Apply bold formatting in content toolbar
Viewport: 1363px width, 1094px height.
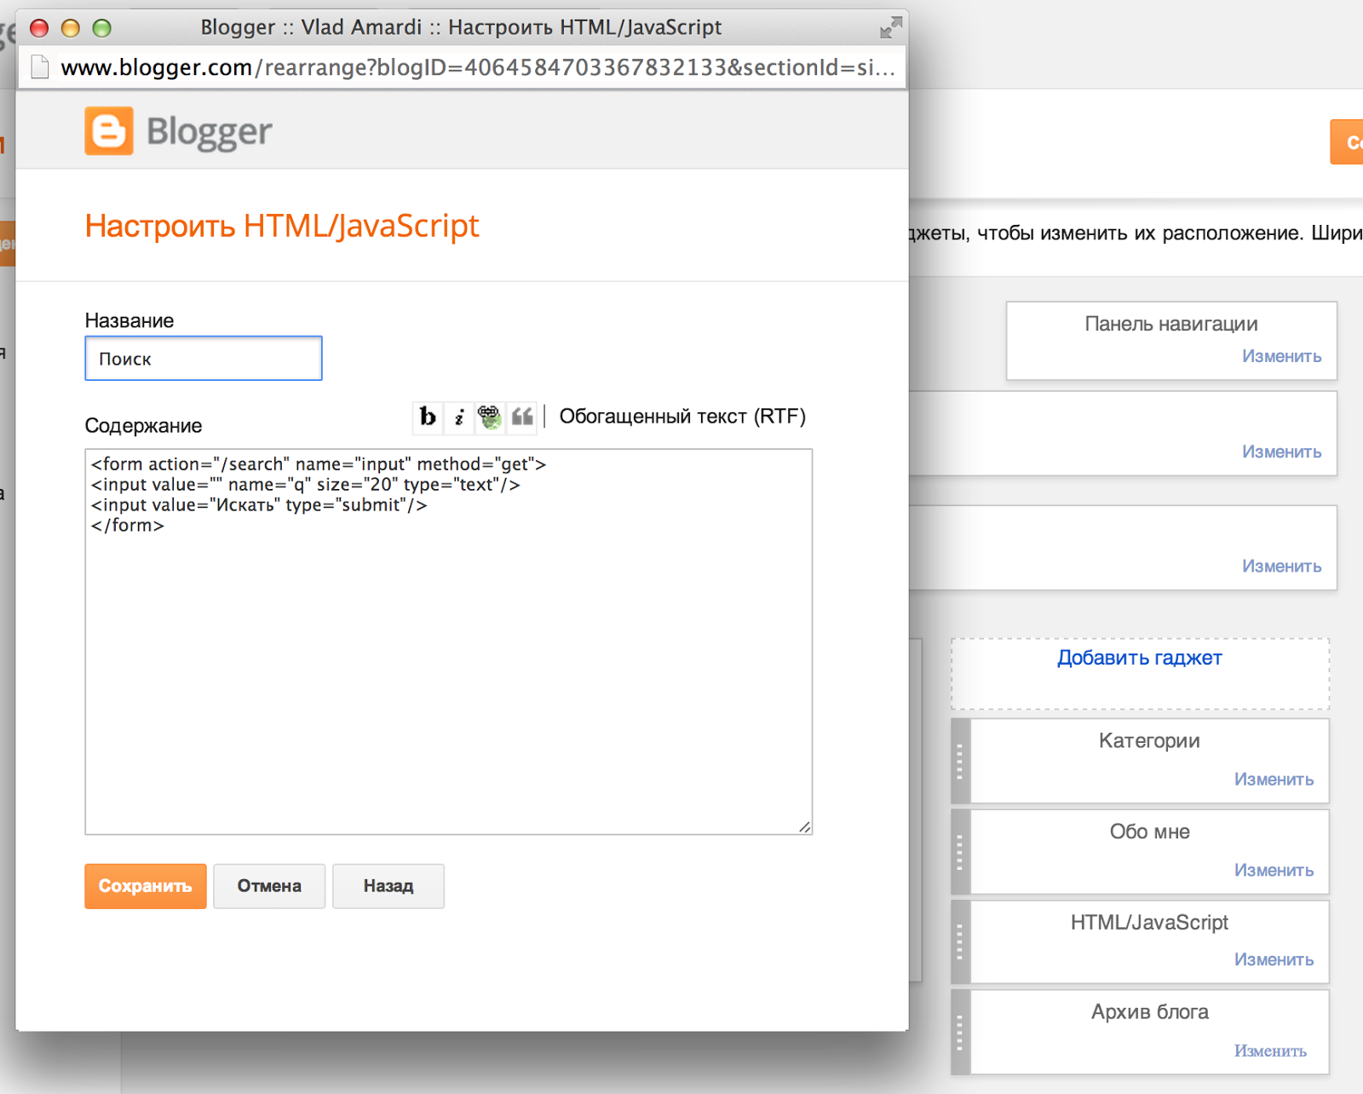428,417
